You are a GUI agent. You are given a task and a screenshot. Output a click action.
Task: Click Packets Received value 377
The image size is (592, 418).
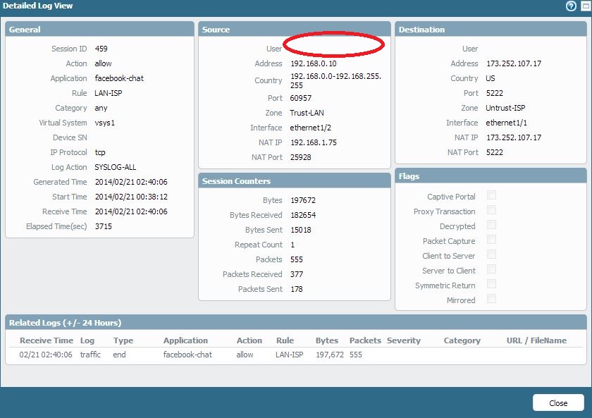(297, 274)
